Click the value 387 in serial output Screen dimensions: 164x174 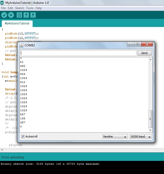[x=23, y=123]
